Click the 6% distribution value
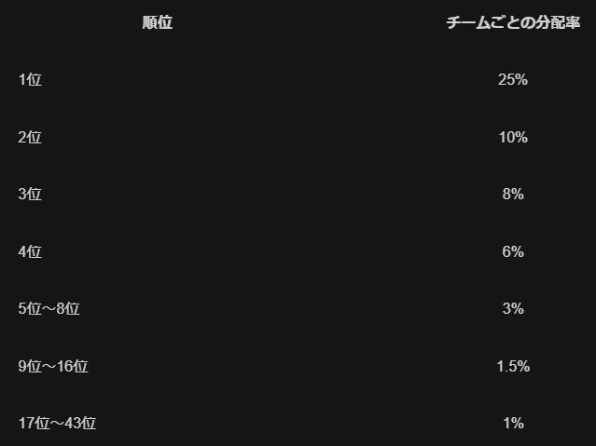Screen dimensions: 596x446 pyautogui.click(x=513, y=252)
